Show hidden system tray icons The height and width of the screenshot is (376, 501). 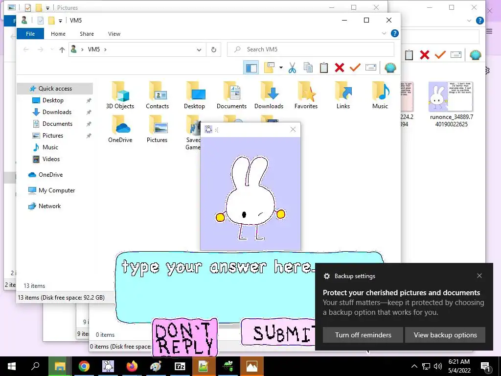pyautogui.click(x=414, y=366)
